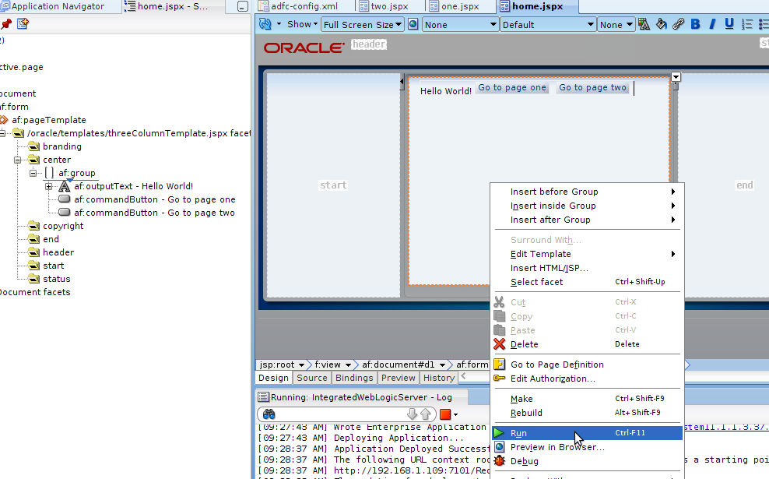
Task: Click the Bold formatting icon
Action: [696, 24]
